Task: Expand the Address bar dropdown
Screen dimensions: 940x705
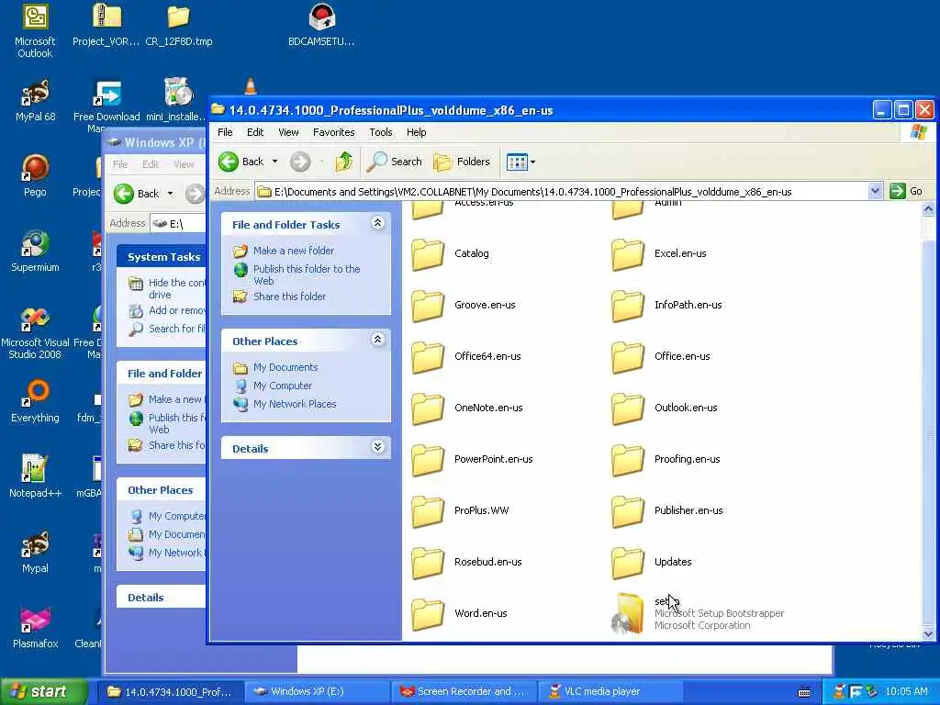Action: point(875,191)
